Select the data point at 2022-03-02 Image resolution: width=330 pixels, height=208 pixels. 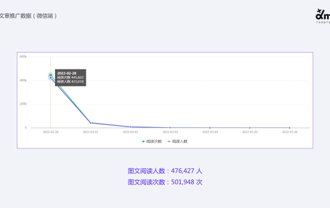[x=130, y=127]
